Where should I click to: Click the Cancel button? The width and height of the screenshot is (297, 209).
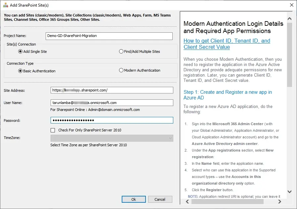pyautogui.click(x=160, y=199)
